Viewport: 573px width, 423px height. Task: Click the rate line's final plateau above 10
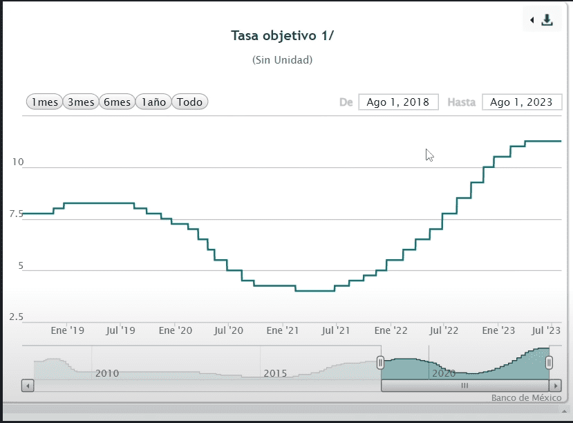coord(543,141)
